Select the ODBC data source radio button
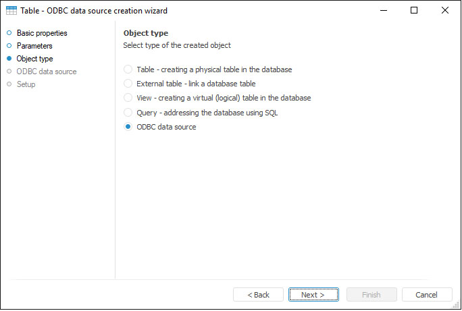Viewport: 462px width, 311px height. coord(128,127)
